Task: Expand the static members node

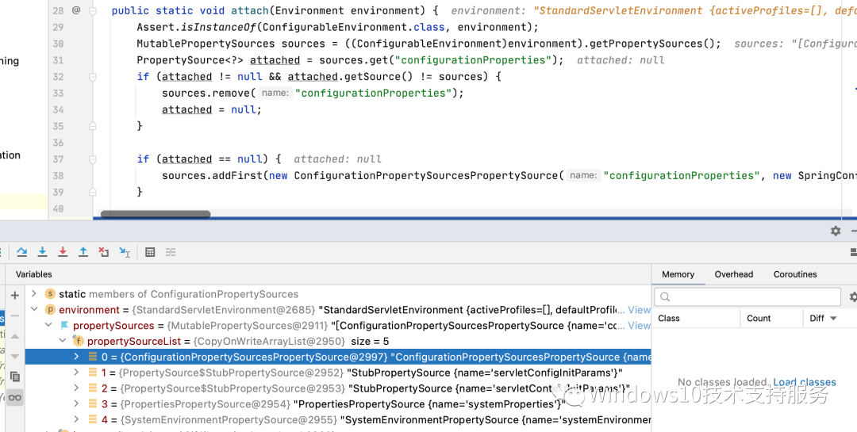Action: pyautogui.click(x=34, y=294)
